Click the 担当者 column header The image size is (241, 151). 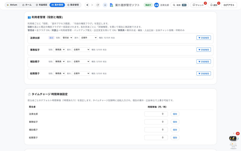[x=32, y=107]
